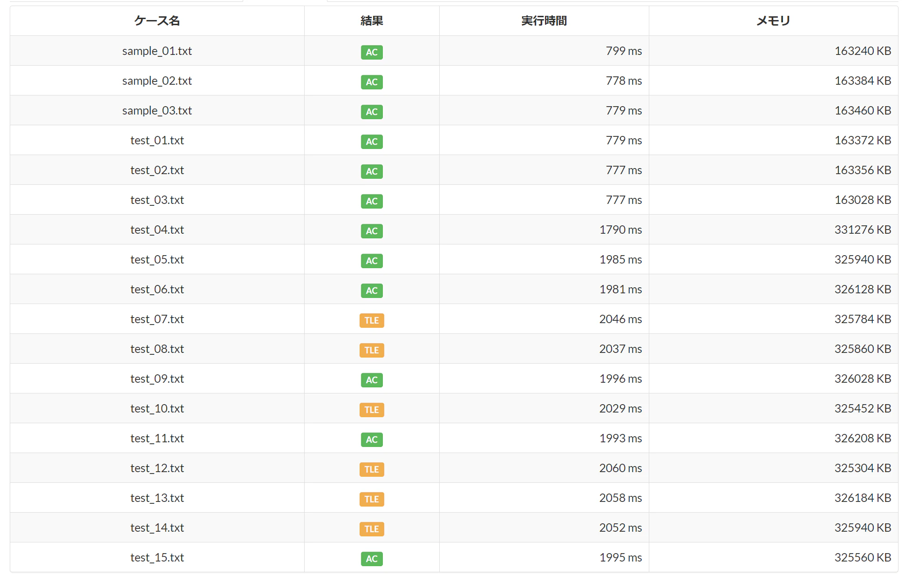Select the sample_01.txt case name

(157, 51)
